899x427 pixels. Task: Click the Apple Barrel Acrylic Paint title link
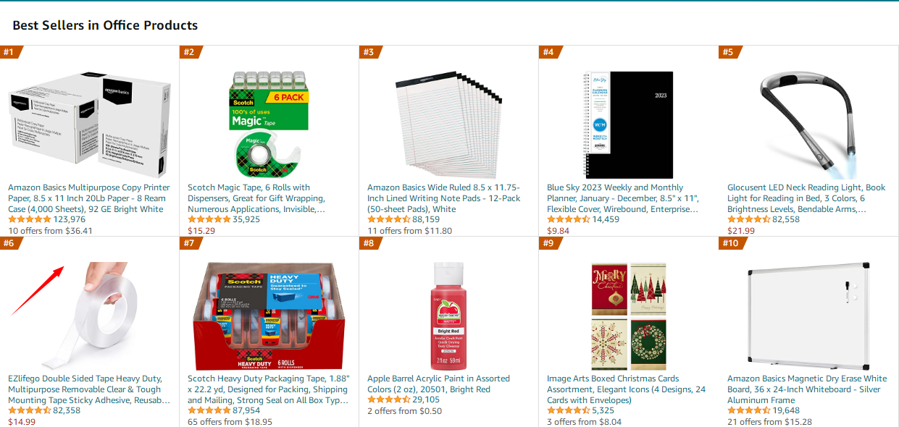(x=438, y=384)
